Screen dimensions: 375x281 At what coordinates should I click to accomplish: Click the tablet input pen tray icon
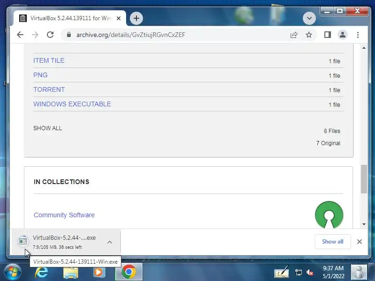click(281, 272)
